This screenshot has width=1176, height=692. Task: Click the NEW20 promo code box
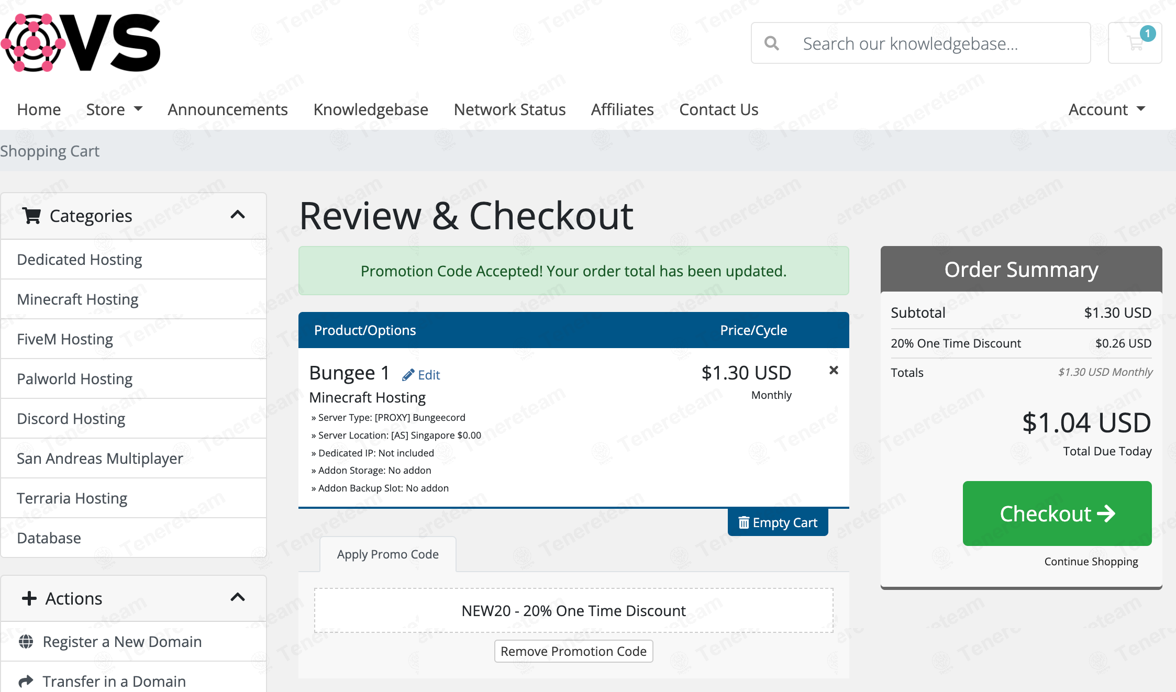tap(573, 610)
